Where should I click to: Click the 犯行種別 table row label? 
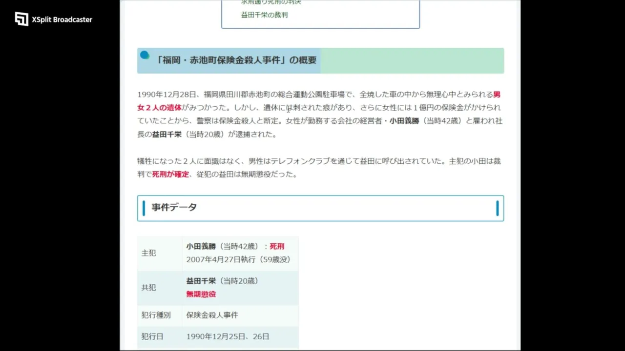pos(156,315)
